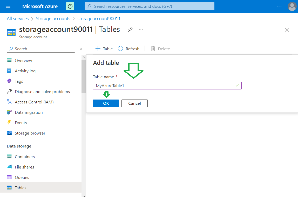The width and height of the screenshot is (298, 197).
Task: Click the Storage browser icon
Action: (x=9, y=133)
